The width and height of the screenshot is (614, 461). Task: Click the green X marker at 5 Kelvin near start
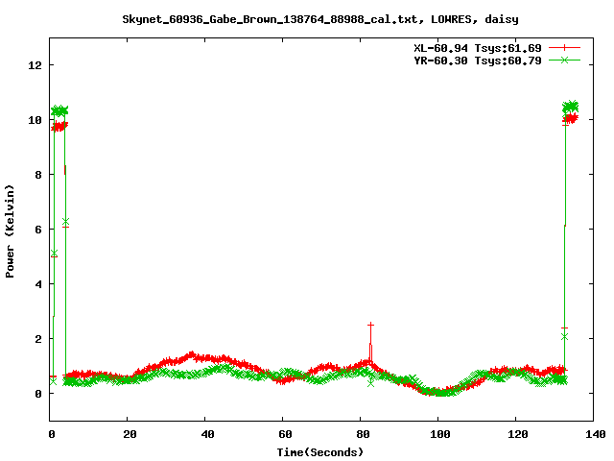pyautogui.click(x=54, y=253)
